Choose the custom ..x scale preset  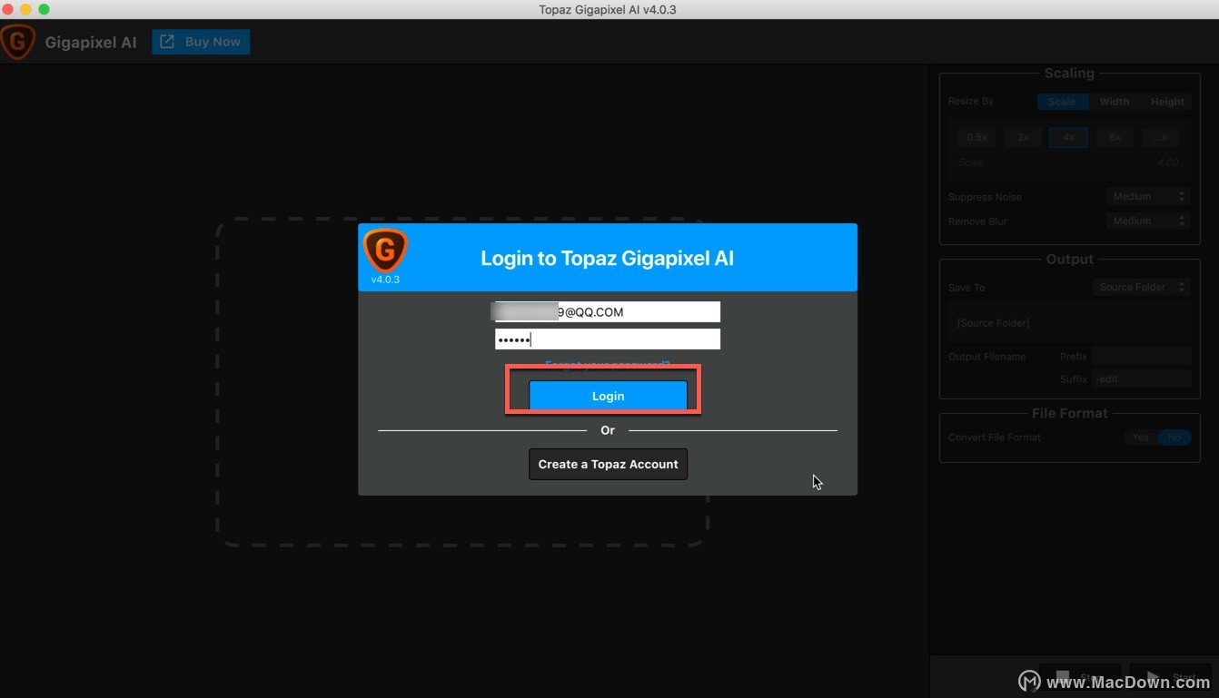pos(1160,137)
